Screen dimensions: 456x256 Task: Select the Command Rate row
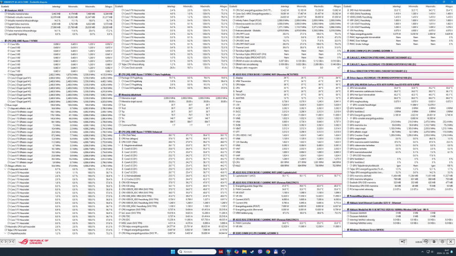[x=171, y=125]
